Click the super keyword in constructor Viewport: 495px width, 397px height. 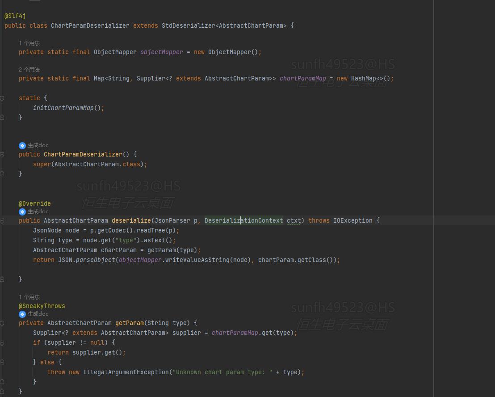coord(42,164)
